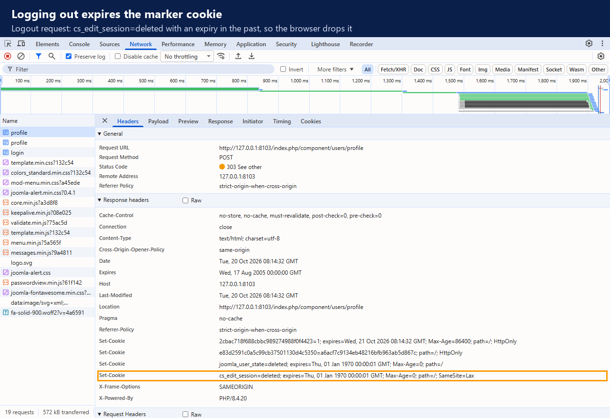
Task: Clear the network log
Action: (x=21, y=56)
